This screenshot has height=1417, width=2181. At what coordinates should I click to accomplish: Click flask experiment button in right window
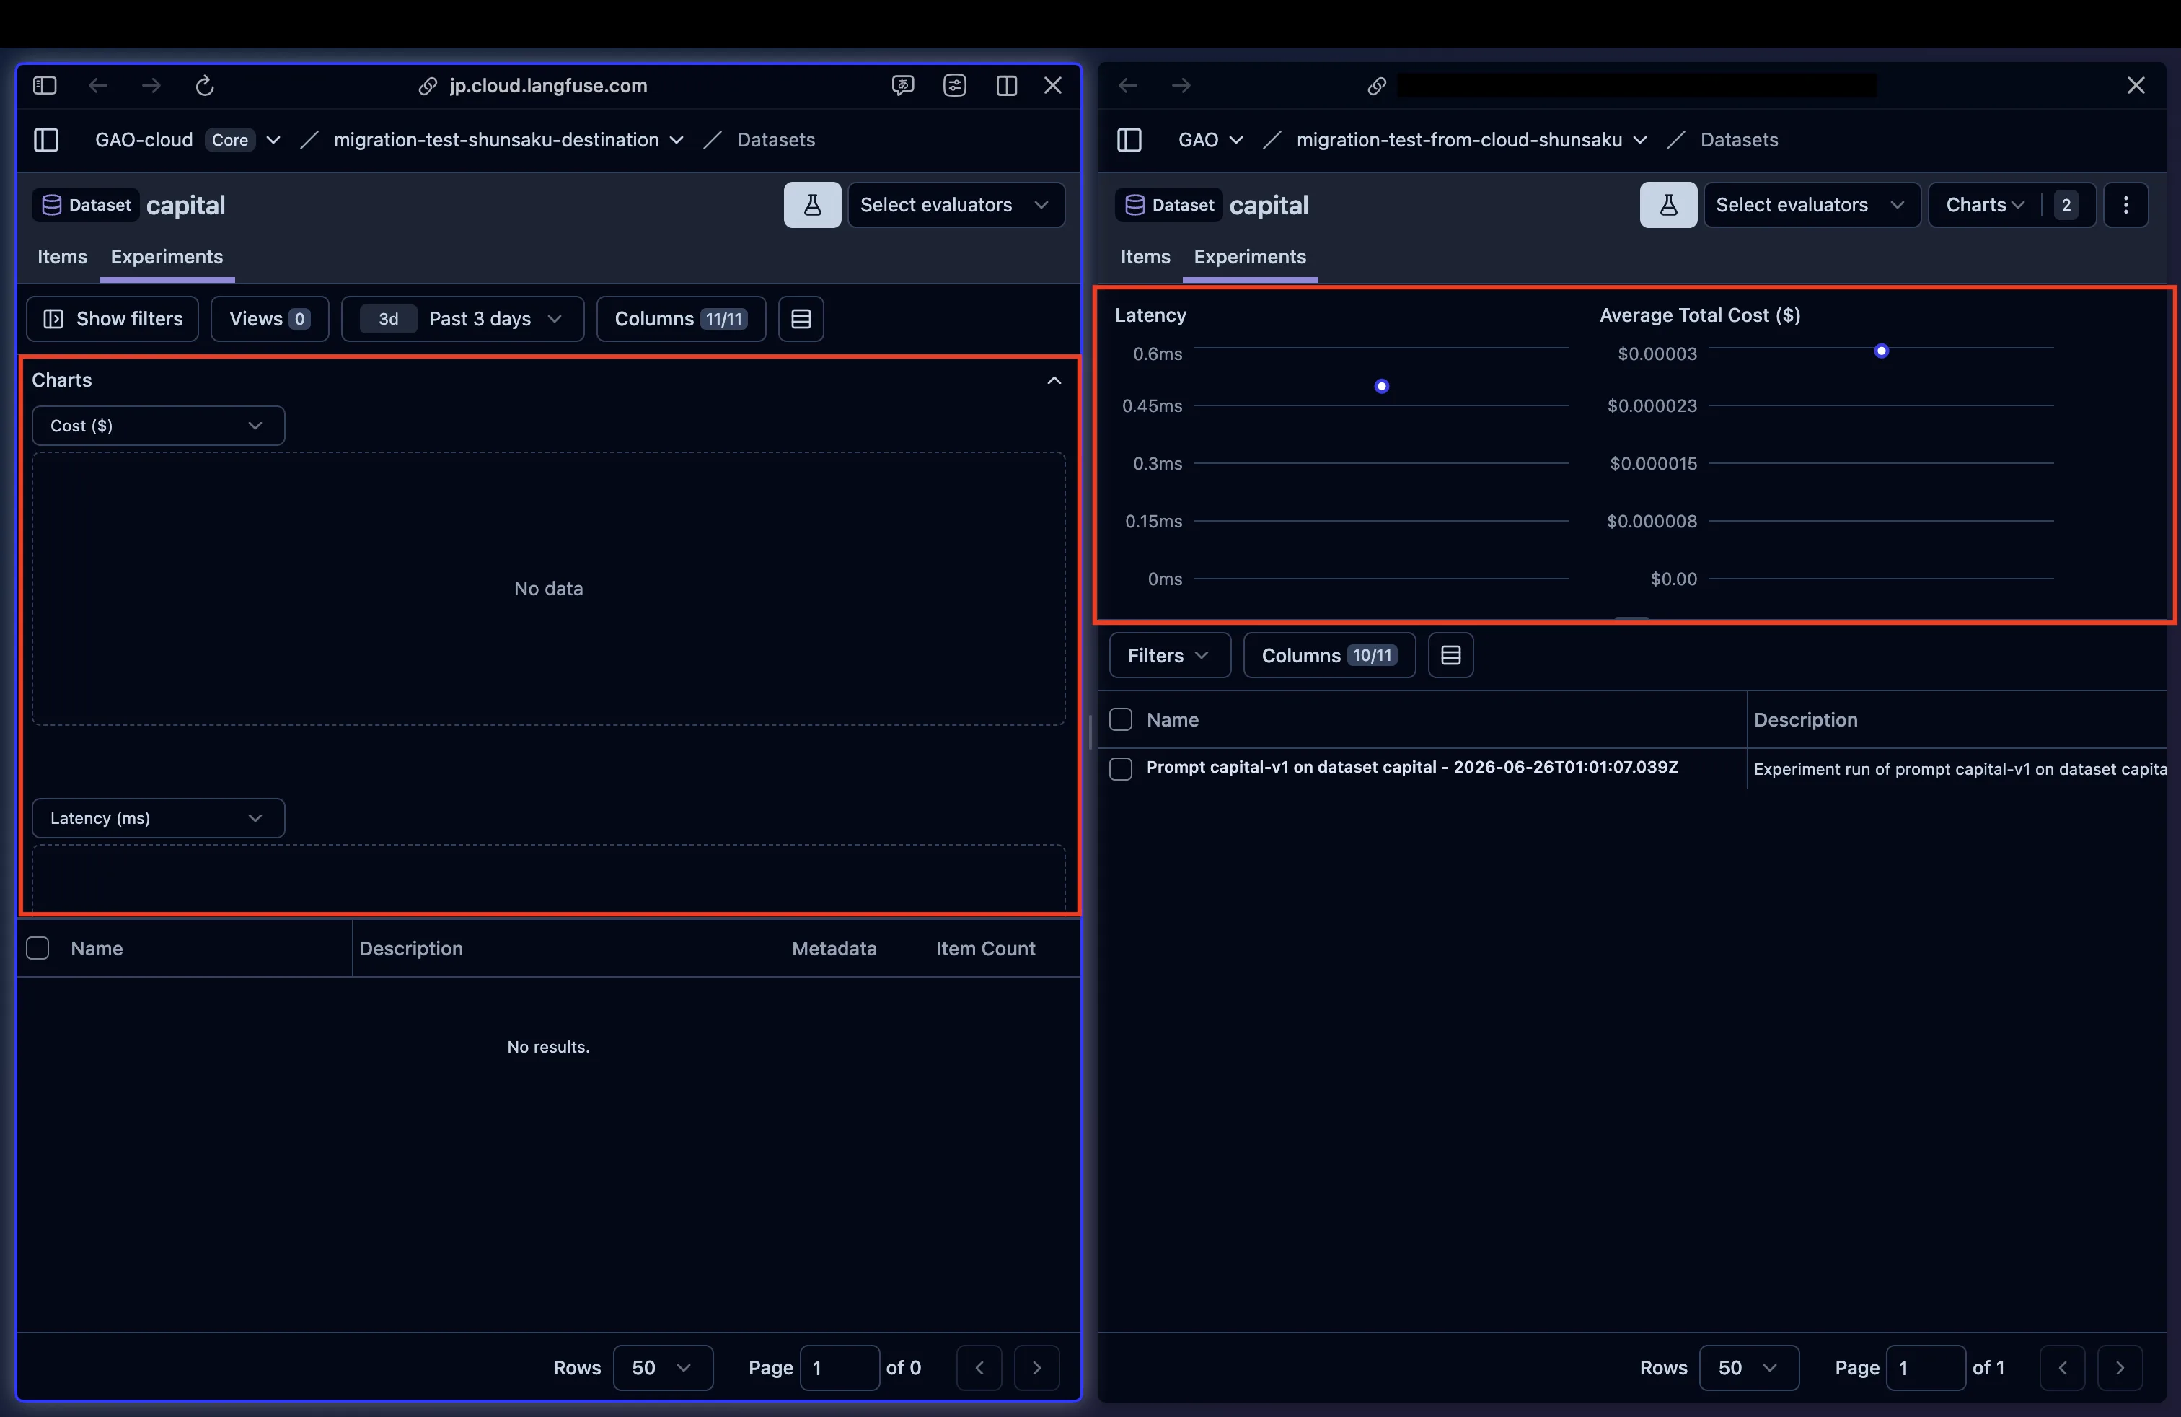coord(1667,204)
